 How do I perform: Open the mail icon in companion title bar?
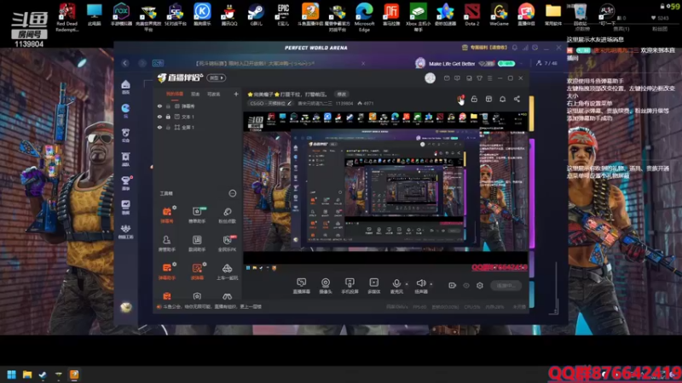(x=447, y=78)
